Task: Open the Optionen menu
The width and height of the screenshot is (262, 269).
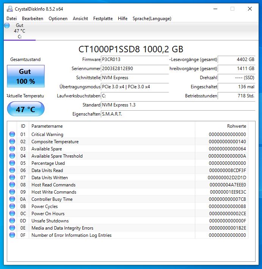Action: (x=58, y=19)
